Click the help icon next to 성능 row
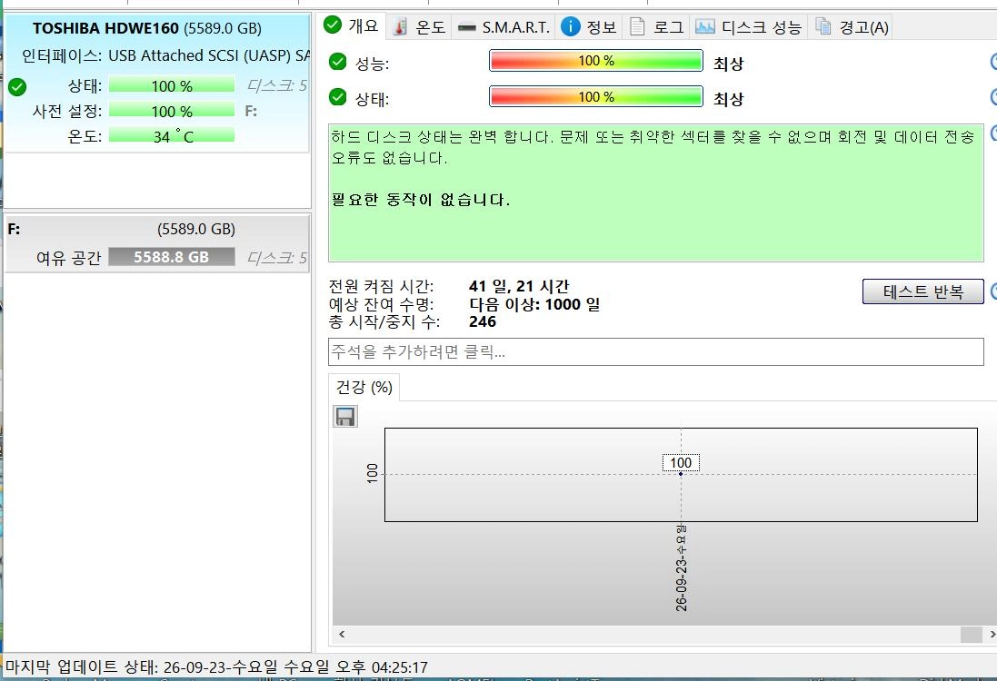Screen dimensions: 997x681 click(x=994, y=62)
